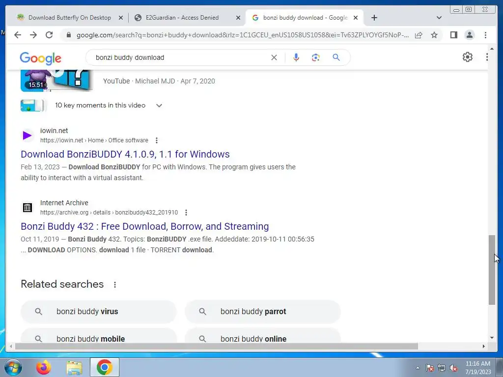This screenshot has height=377, width=503.
Task: Go back to the previous page
Action: pyautogui.click(x=18, y=35)
